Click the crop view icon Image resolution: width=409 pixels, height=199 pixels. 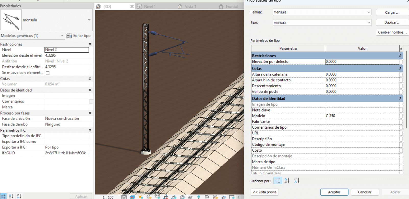tap(166, 197)
